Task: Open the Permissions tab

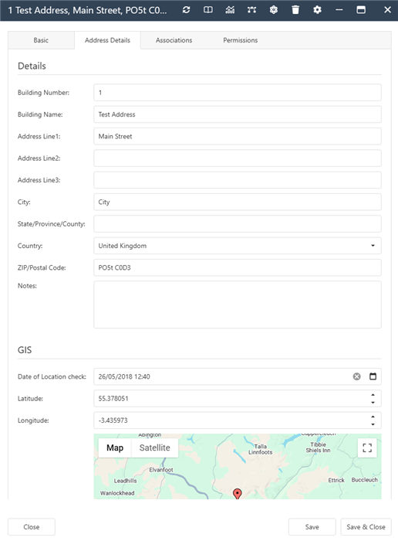Action: [x=241, y=40]
